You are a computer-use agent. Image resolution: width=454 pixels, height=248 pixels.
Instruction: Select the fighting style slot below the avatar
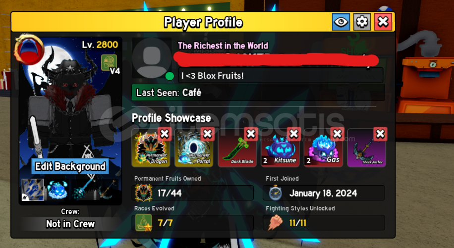33,190
